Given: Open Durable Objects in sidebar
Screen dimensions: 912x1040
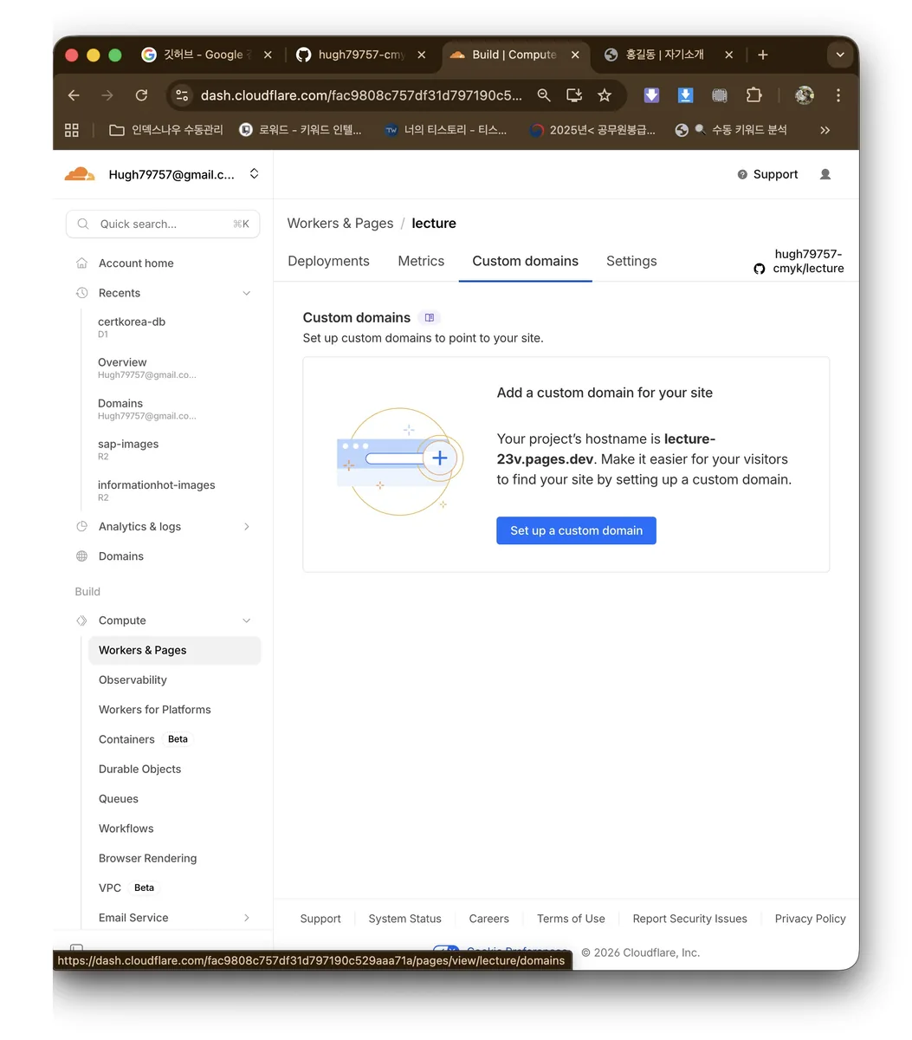Looking at the screenshot, I should [x=139, y=770].
